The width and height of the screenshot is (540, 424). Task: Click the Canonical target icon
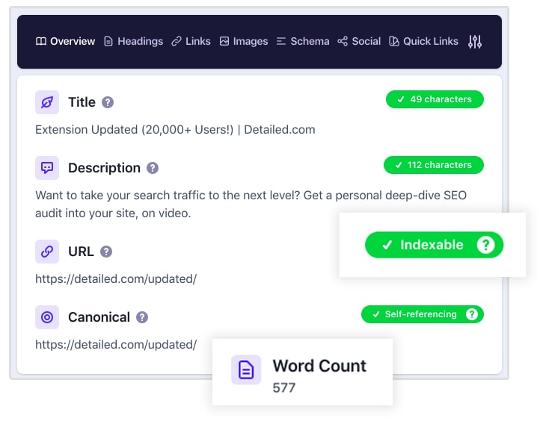47,317
